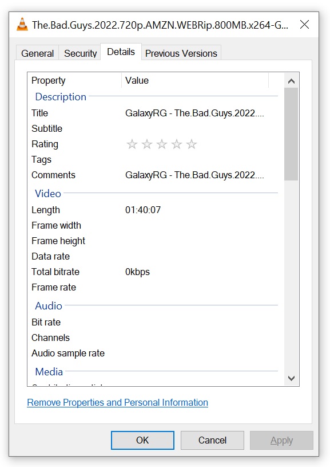330x467 pixels.
Task: Select the Length property label
Action: [x=46, y=210]
